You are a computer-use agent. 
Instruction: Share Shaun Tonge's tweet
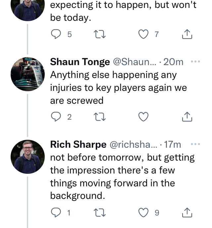[x=187, y=117]
